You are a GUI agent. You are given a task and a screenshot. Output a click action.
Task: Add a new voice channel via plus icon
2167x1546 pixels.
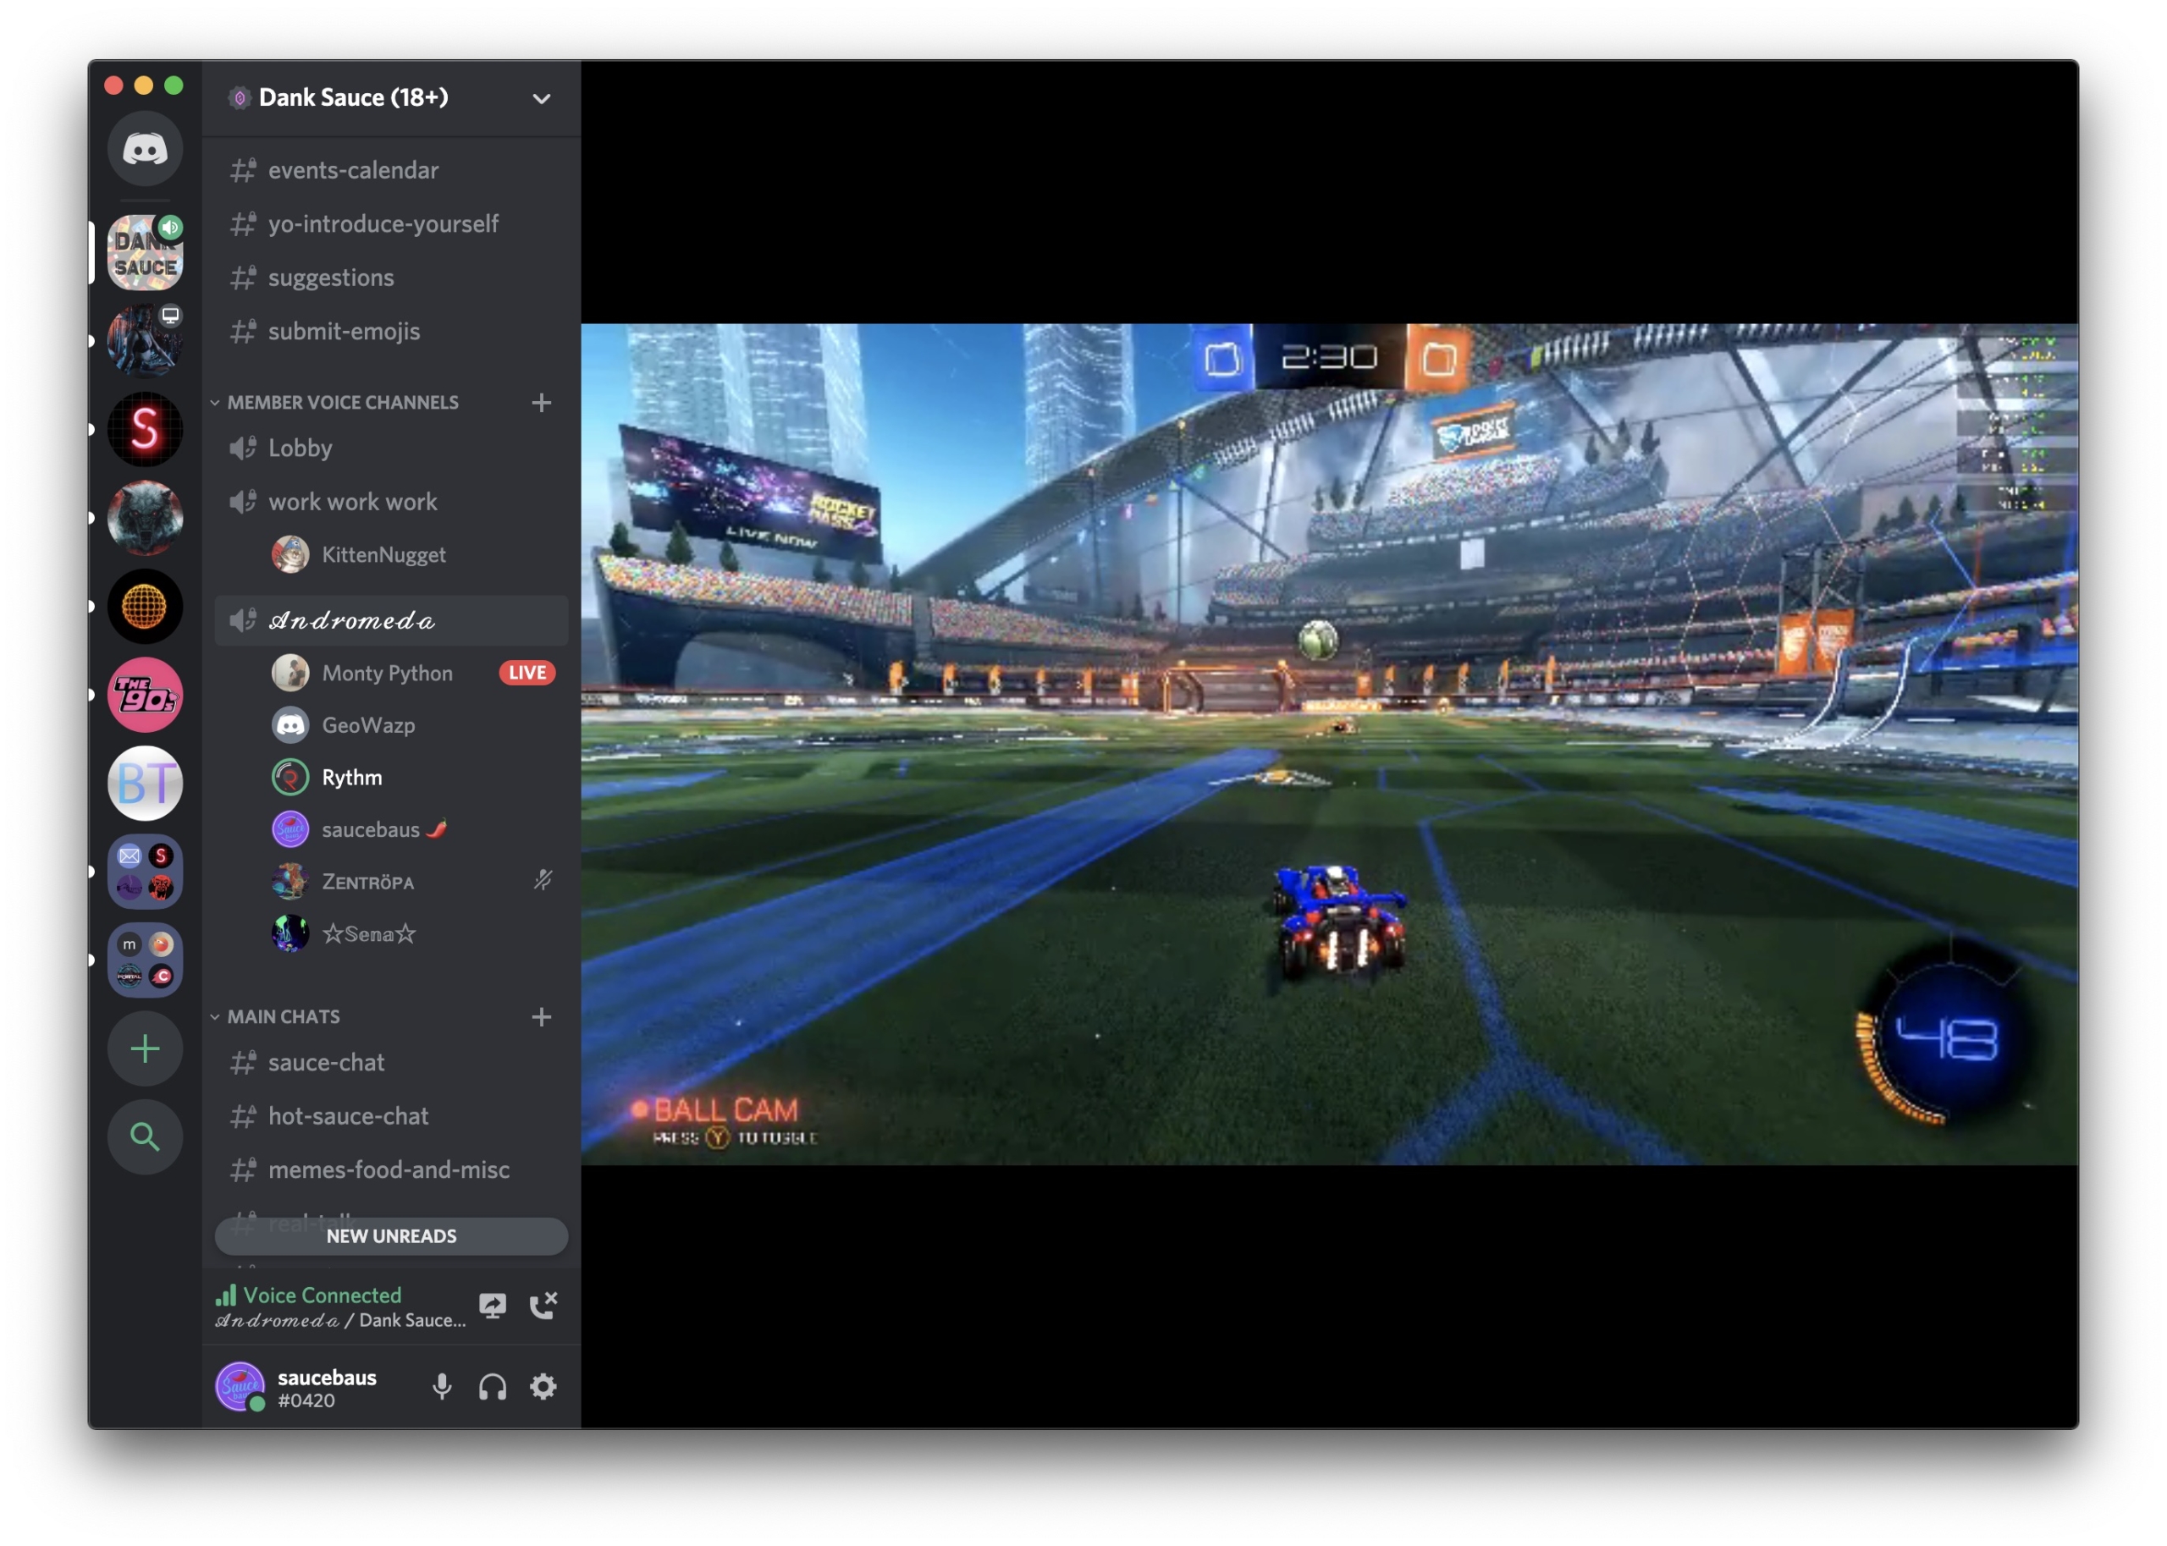pyautogui.click(x=542, y=404)
